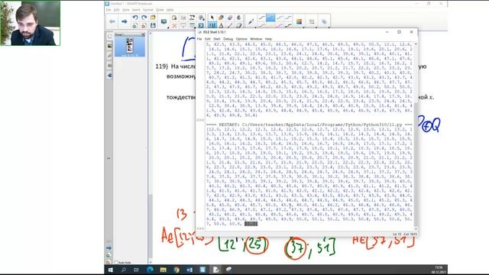Move sidebar using the blue arrow icon
489x275 pixels.
point(108,247)
